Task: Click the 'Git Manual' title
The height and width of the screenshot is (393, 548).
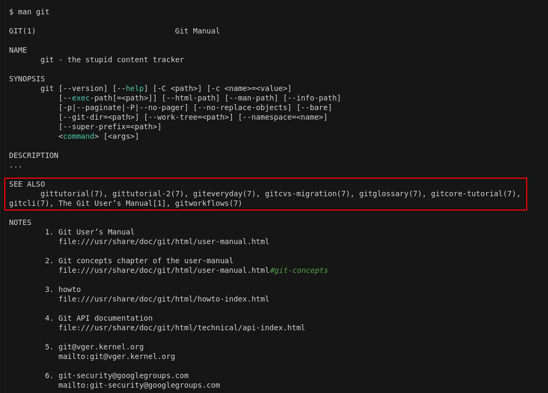Action: 198,31
